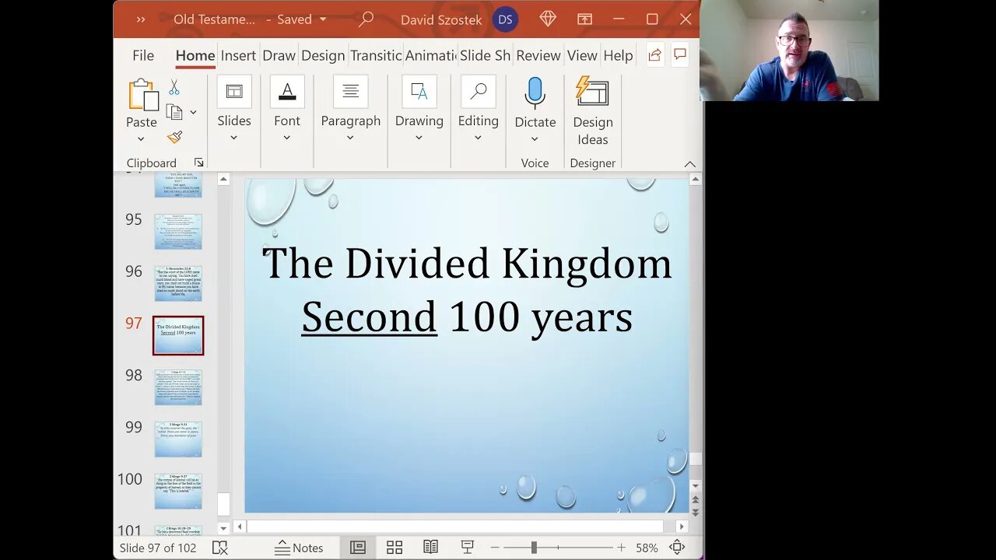Switch to the View tab
This screenshot has height=560, width=996.
(x=582, y=55)
